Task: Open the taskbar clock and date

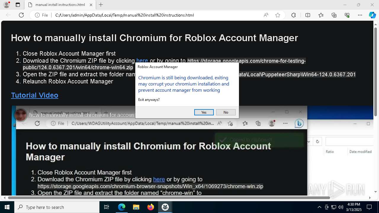Action: [x=354, y=207]
